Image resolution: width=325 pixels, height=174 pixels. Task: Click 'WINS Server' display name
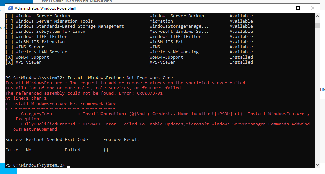pos(30,47)
